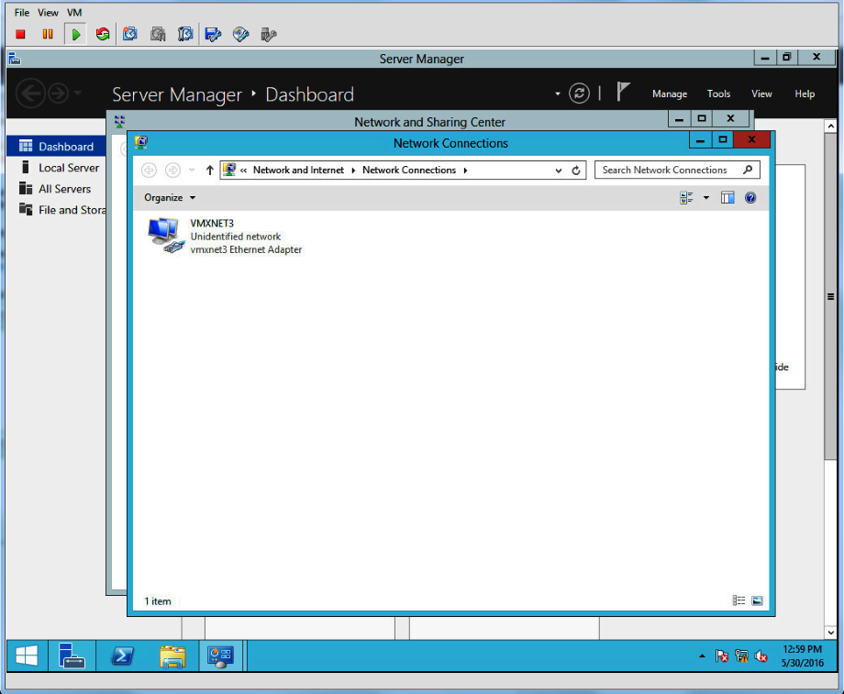Click the Server Manager notifications flag
Screen dimensions: 844x694
tap(624, 93)
